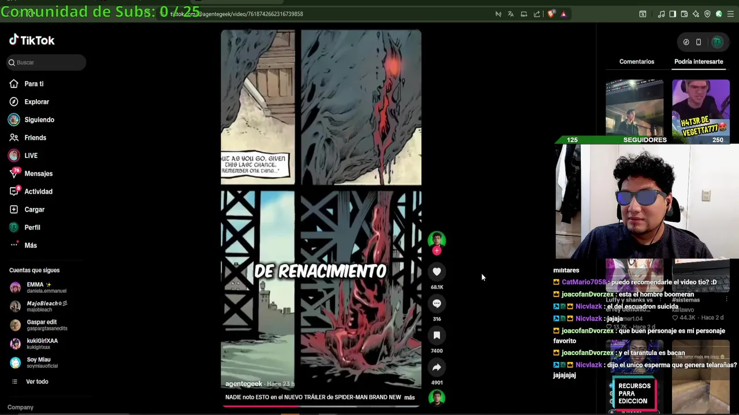Go to the LIVE section

point(31,155)
